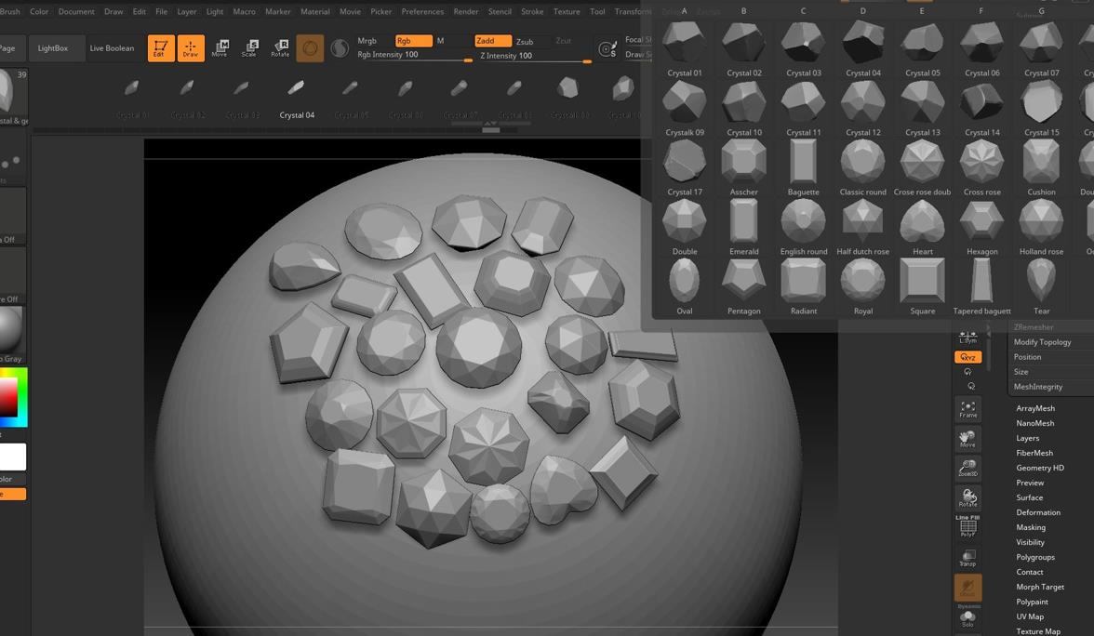Select the Royal gem brush
This screenshot has width=1094, height=636.
(x=863, y=286)
